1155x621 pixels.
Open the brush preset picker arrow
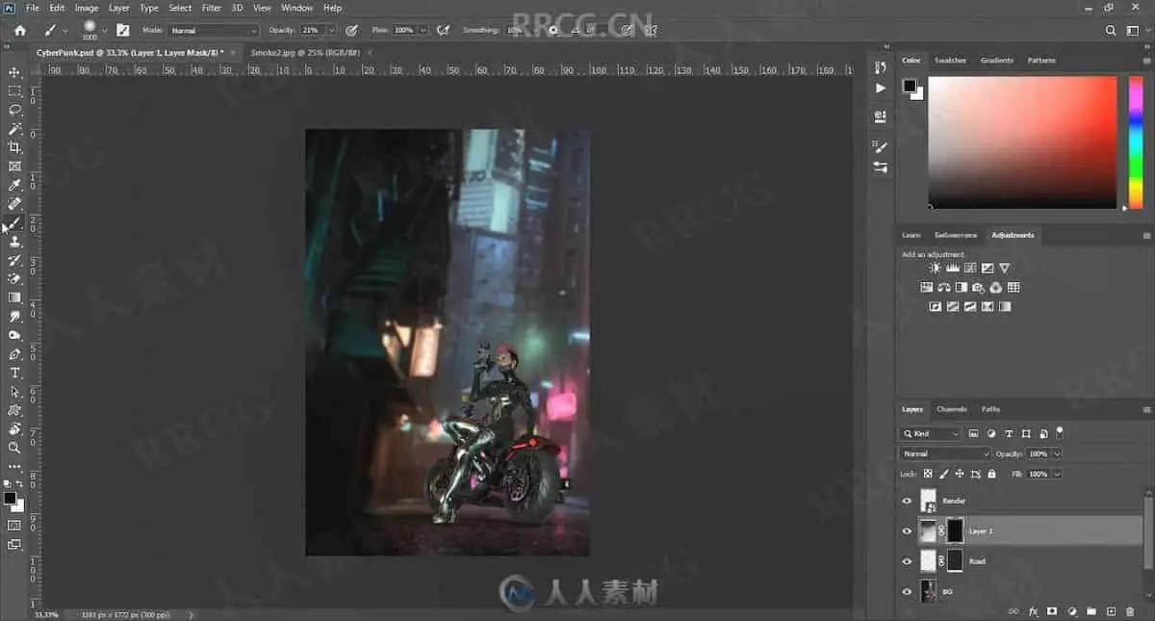point(104,31)
